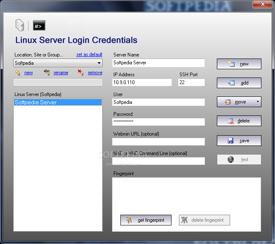Click the 'Fingerprint' label
275x244 pixels.
[124, 174]
